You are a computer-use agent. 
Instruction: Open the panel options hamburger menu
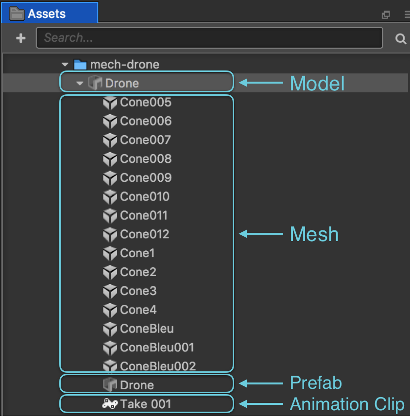407,15
